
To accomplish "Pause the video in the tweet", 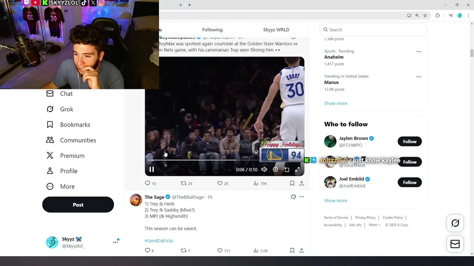I will click(x=151, y=170).
